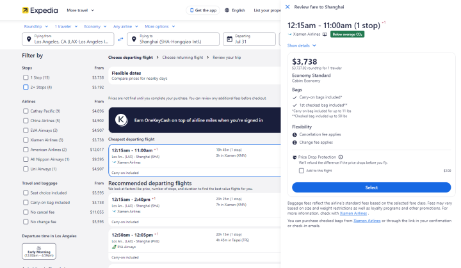Open the Any airline dropdown
Image resolution: width=461 pixels, height=268 pixels.
point(125,26)
